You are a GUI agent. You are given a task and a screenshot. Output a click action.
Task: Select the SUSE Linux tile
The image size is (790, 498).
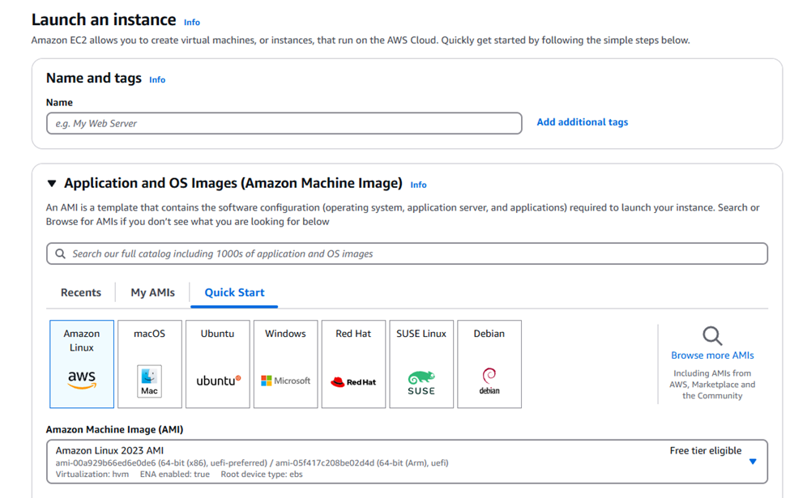421,364
